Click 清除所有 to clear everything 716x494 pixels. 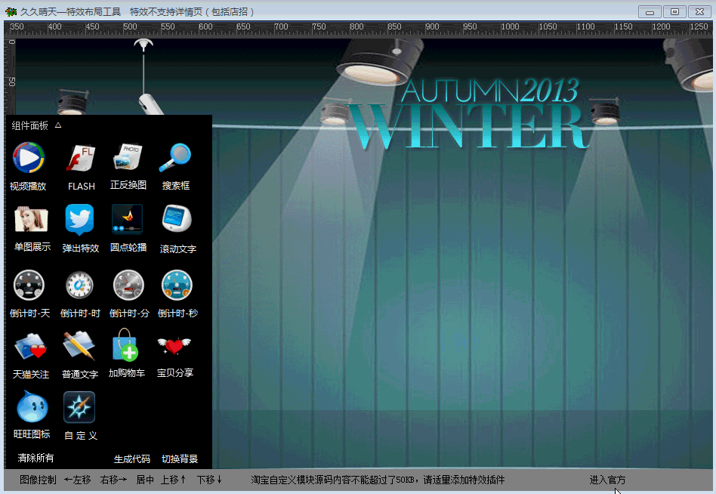[x=36, y=458]
